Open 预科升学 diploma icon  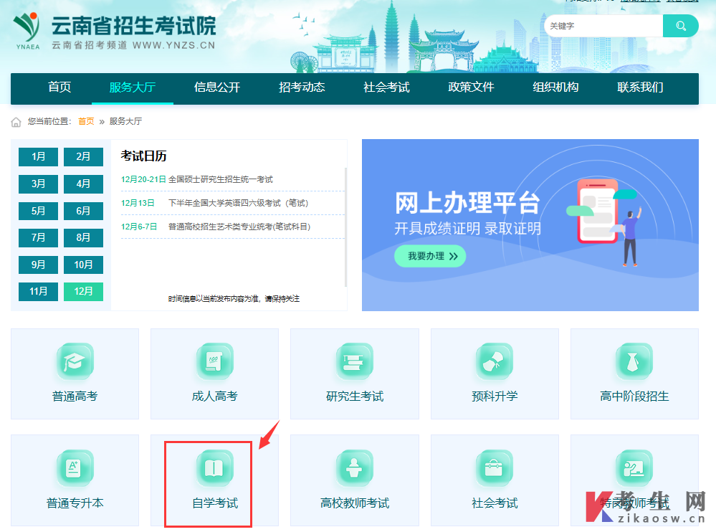pyautogui.click(x=495, y=361)
